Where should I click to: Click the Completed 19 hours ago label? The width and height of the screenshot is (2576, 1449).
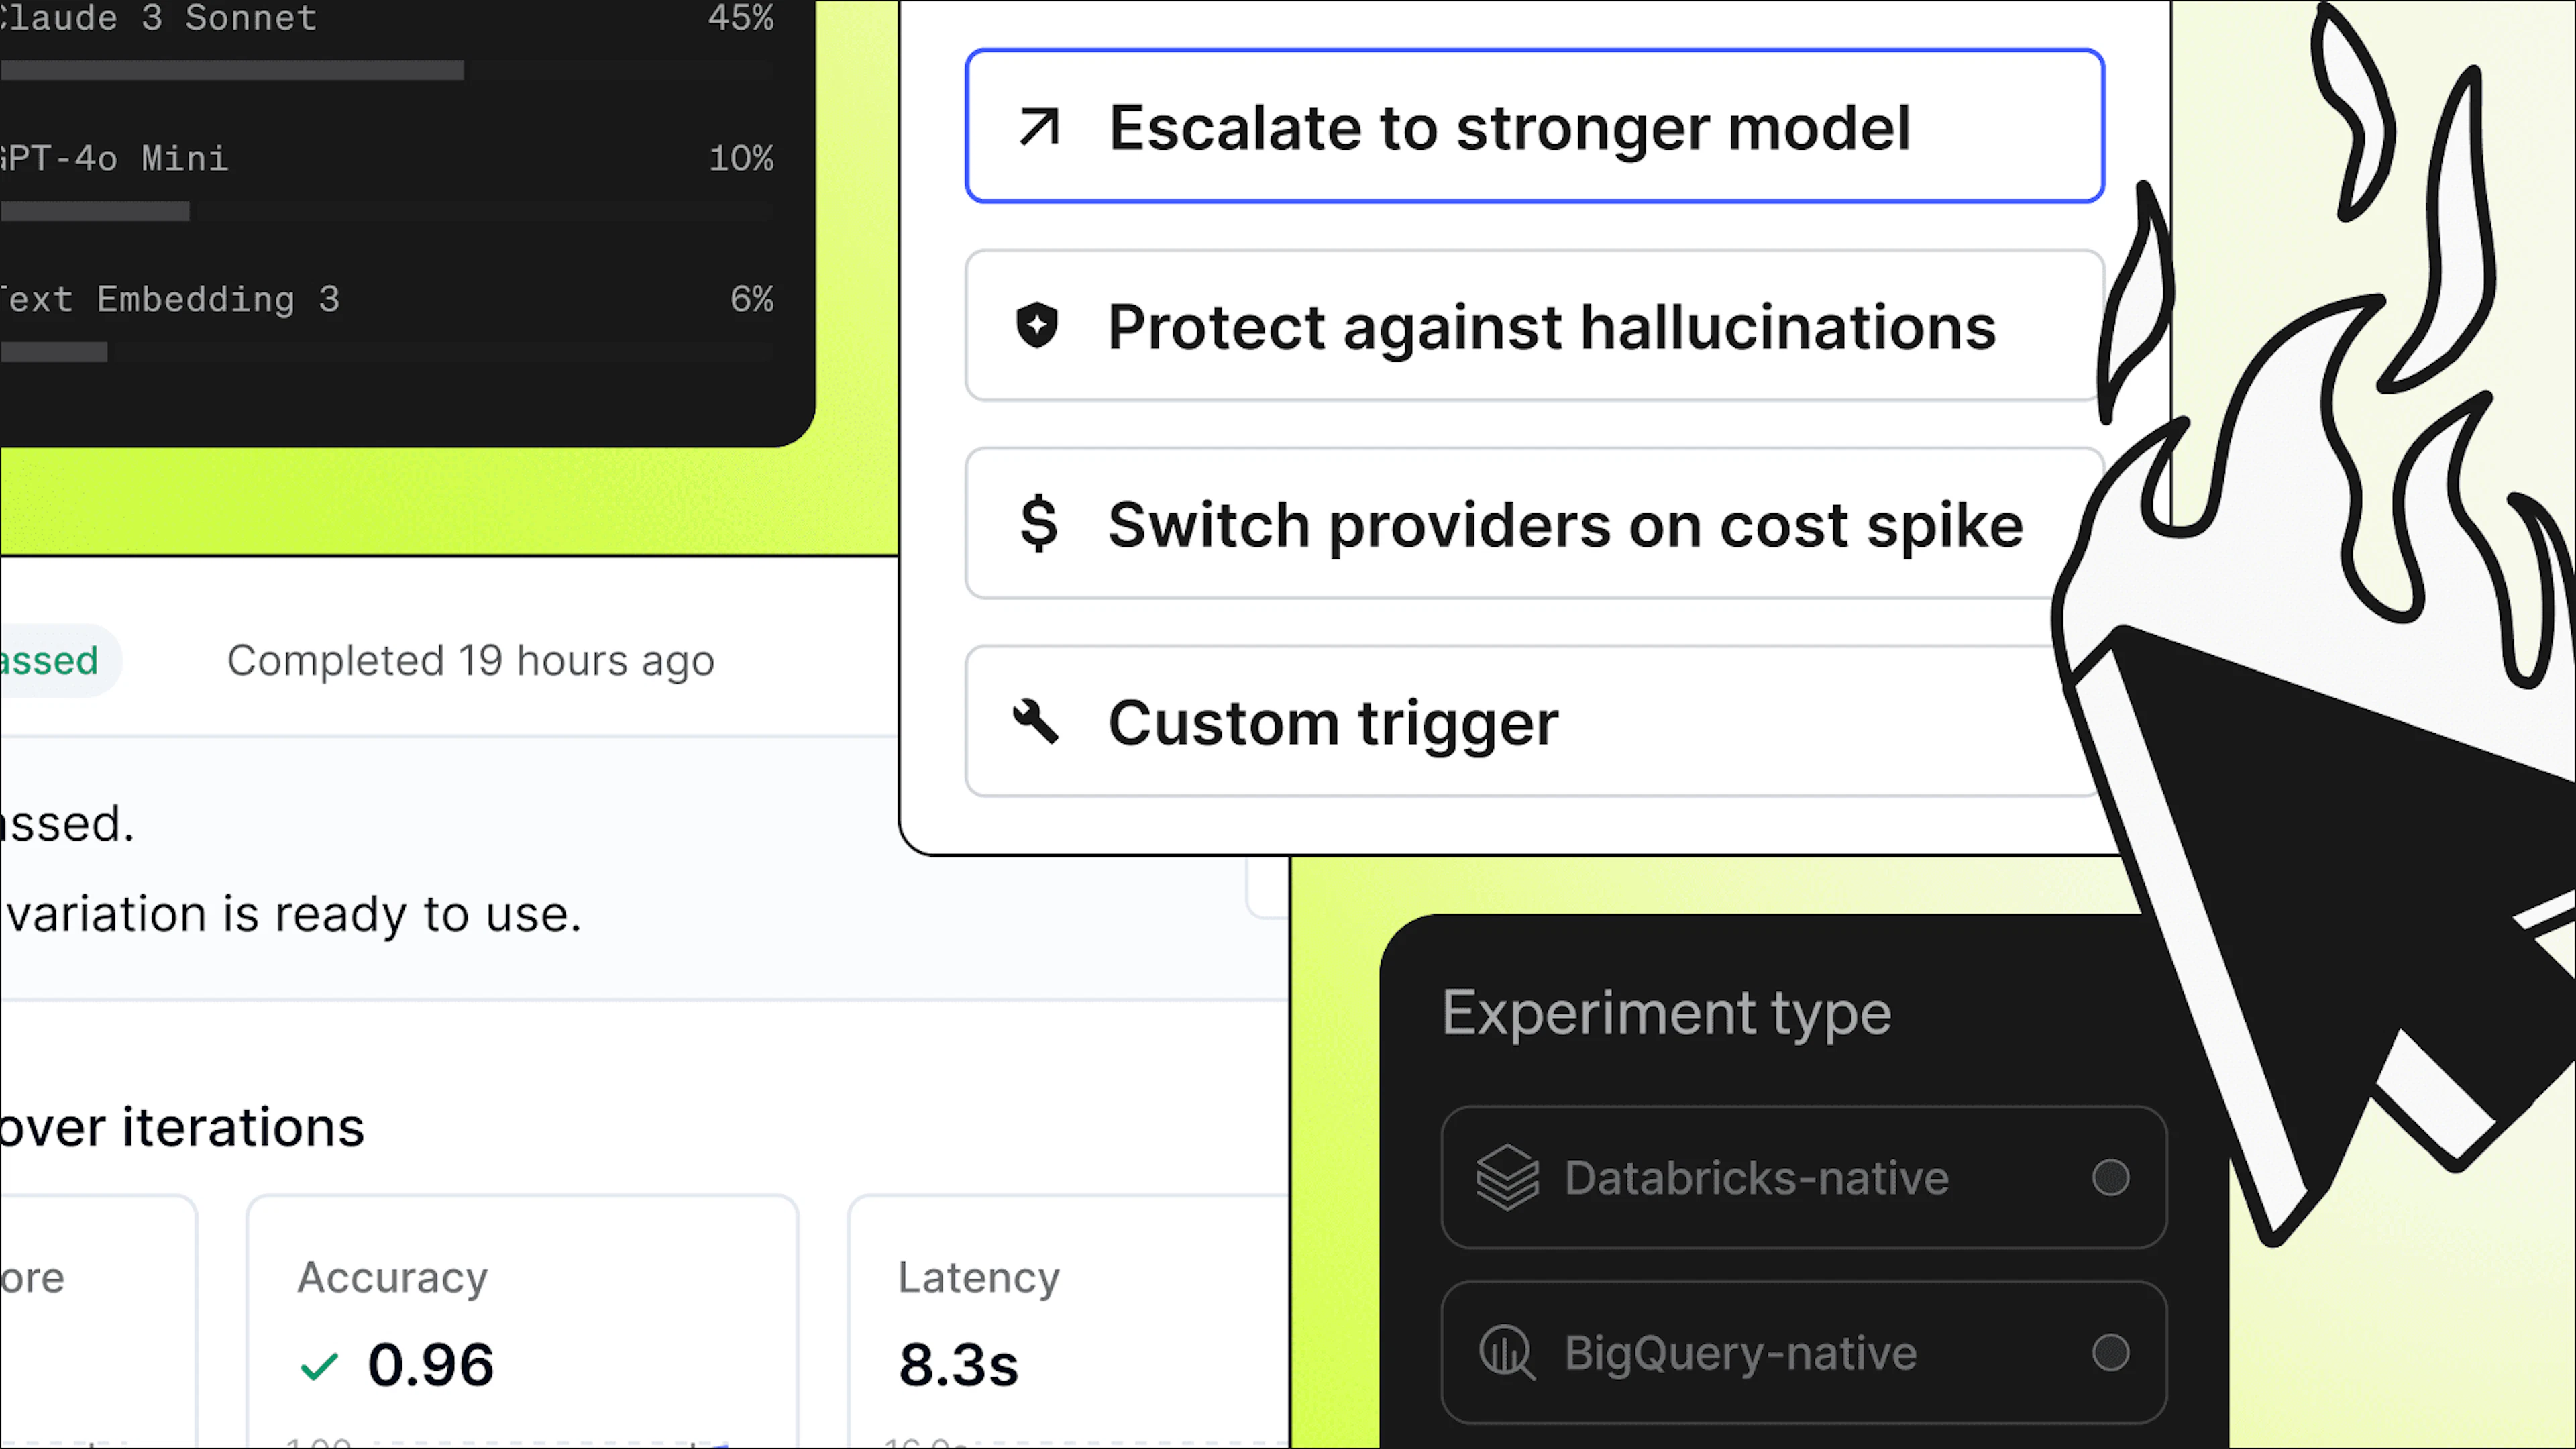click(x=471, y=660)
